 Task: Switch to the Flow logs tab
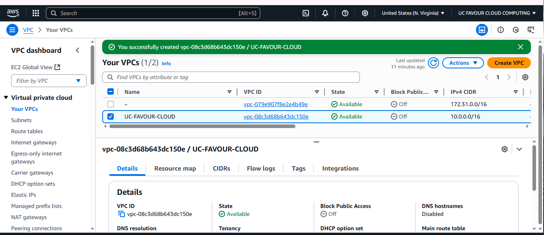(x=261, y=169)
